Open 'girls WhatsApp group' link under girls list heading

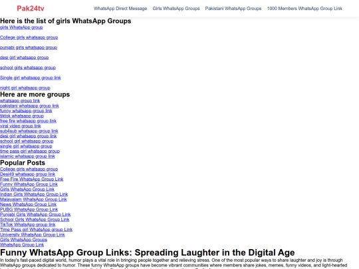[21, 27]
